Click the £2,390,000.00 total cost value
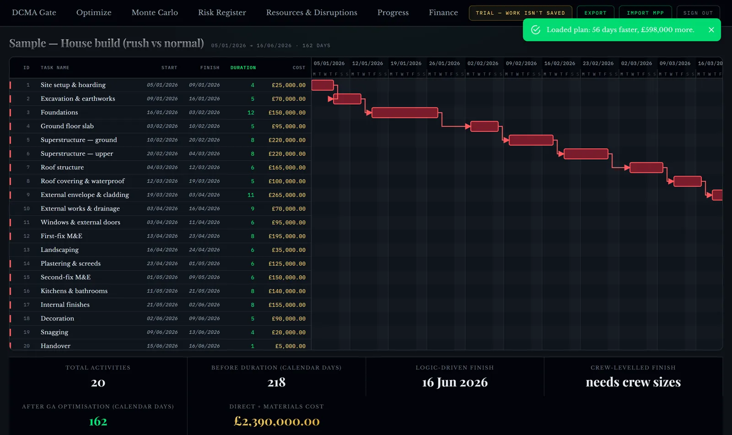The width and height of the screenshot is (732, 435). click(276, 421)
